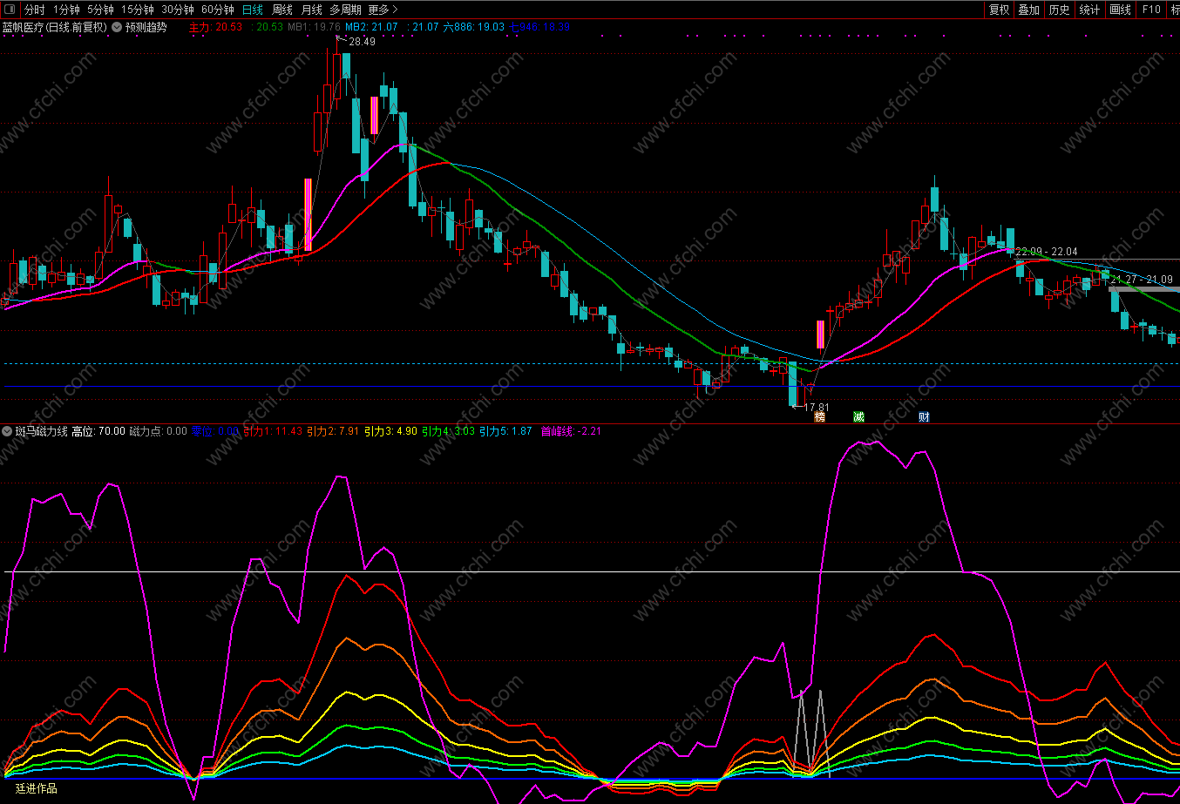Image resolution: width=1180 pixels, height=804 pixels.
Task: Click the MB1: 19.76 value label
Action: coord(314,27)
